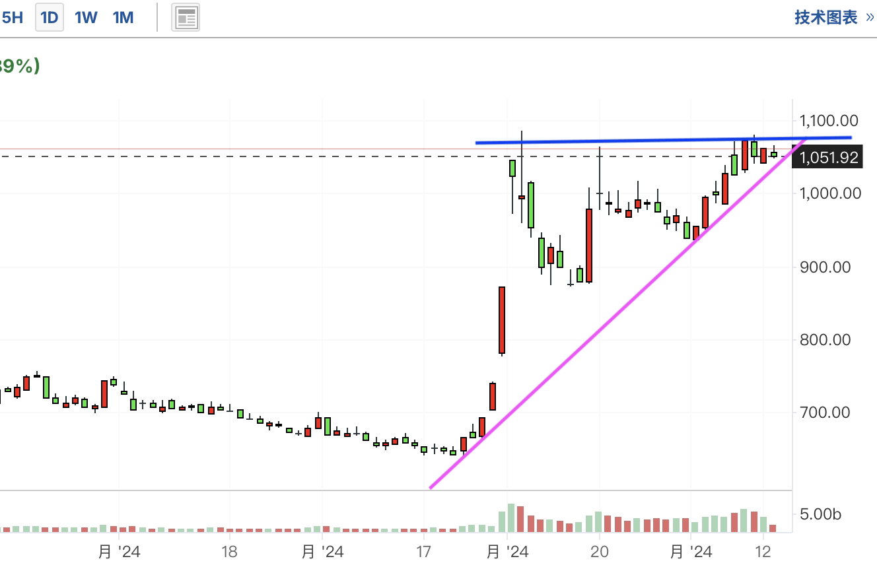Screen dimensions: 877x569
Task: Click the date label 18
Action: pyautogui.click(x=229, y=551)
